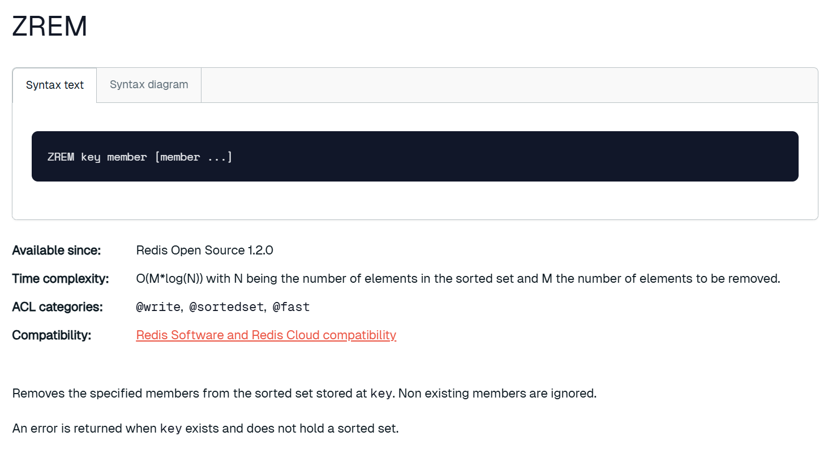
Task: Click the 'An error is returned' paragraph
Action: (x=205, y=428)
